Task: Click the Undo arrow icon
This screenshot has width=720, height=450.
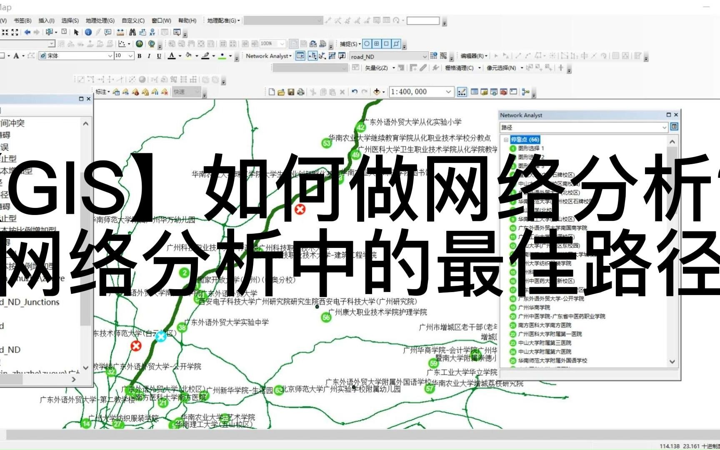Action: tap(355, 92)
